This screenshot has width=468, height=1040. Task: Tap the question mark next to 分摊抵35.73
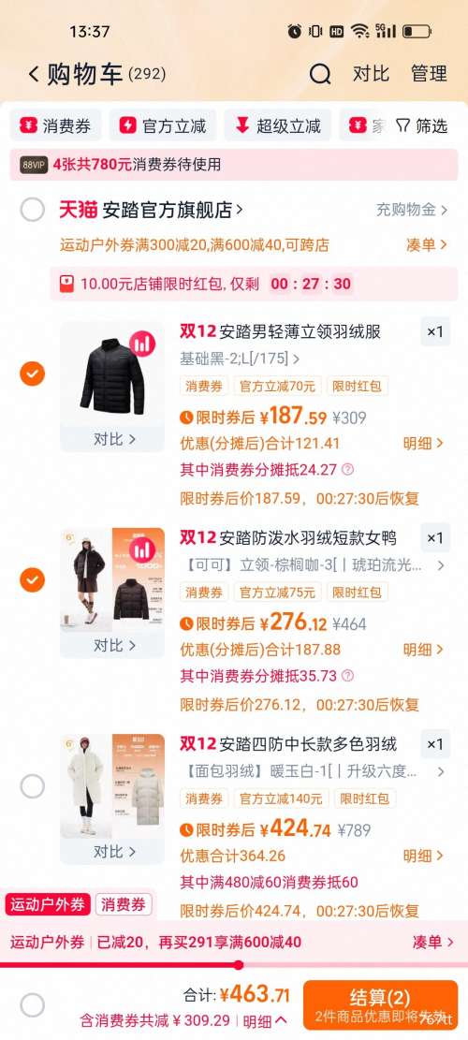point(347,676)
